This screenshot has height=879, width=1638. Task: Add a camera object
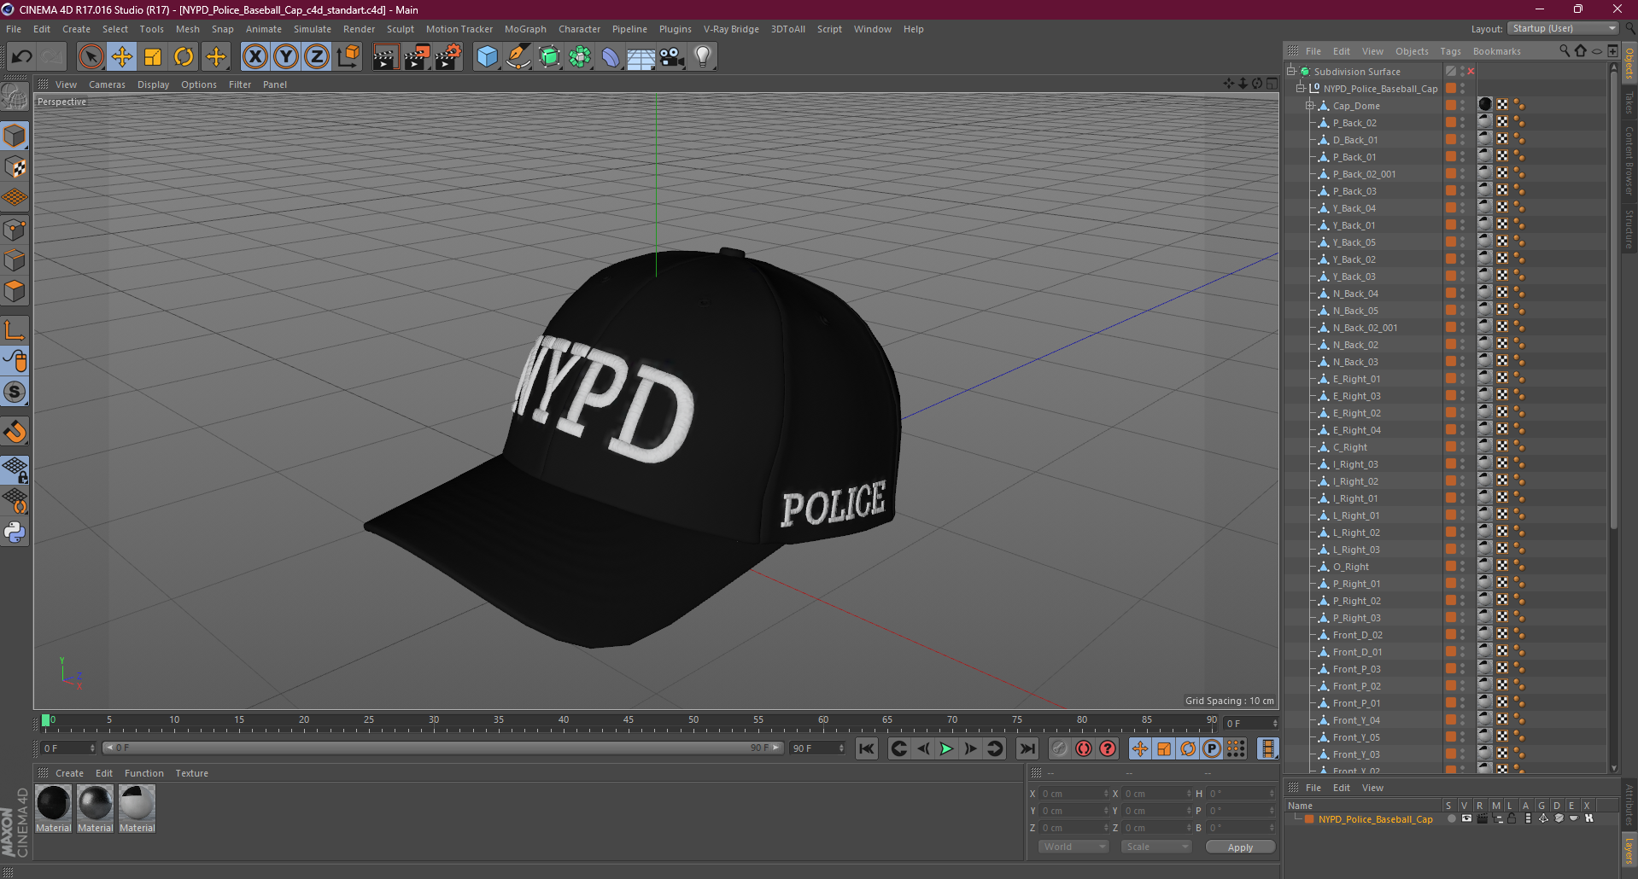click(672, 57)
